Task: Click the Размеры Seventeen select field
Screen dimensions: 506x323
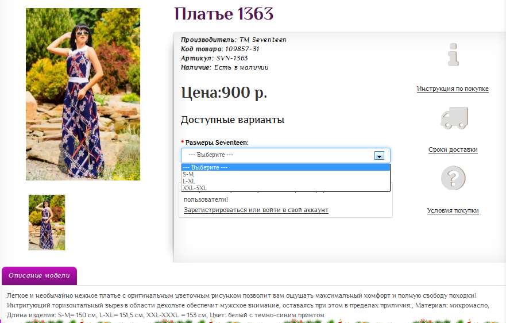Action: [x=285, y=155]
